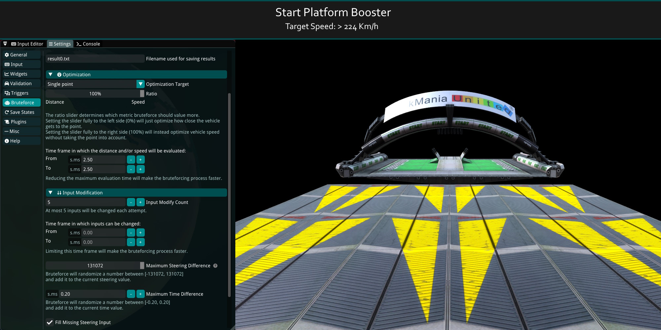Decrease the Maximum Time Difference
Viewport: 661px width, 330px height.
point(131,294)
